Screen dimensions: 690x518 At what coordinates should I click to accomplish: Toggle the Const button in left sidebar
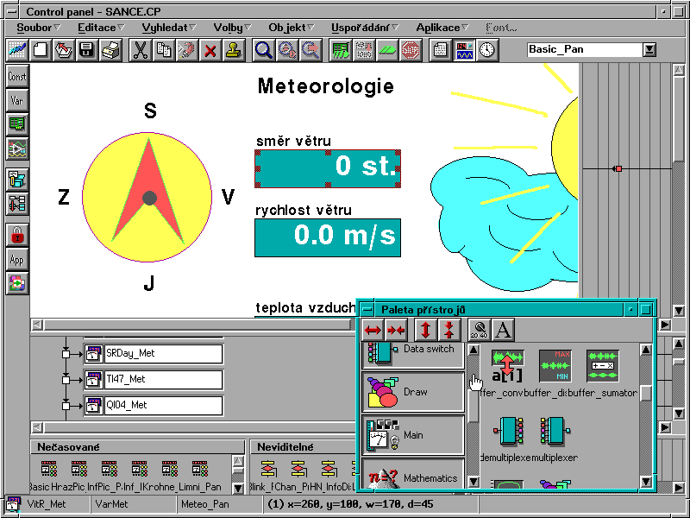tap(17, 77)
